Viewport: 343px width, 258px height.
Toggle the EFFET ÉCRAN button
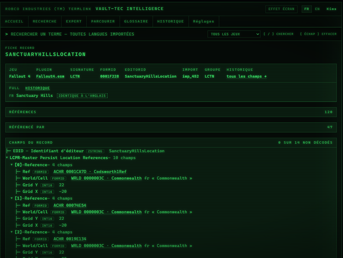point(281,9)
